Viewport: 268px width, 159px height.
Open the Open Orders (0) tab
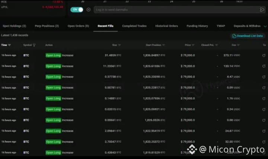point(78,26)
